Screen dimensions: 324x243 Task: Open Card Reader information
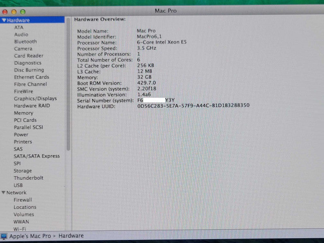(x=29, y=56)
